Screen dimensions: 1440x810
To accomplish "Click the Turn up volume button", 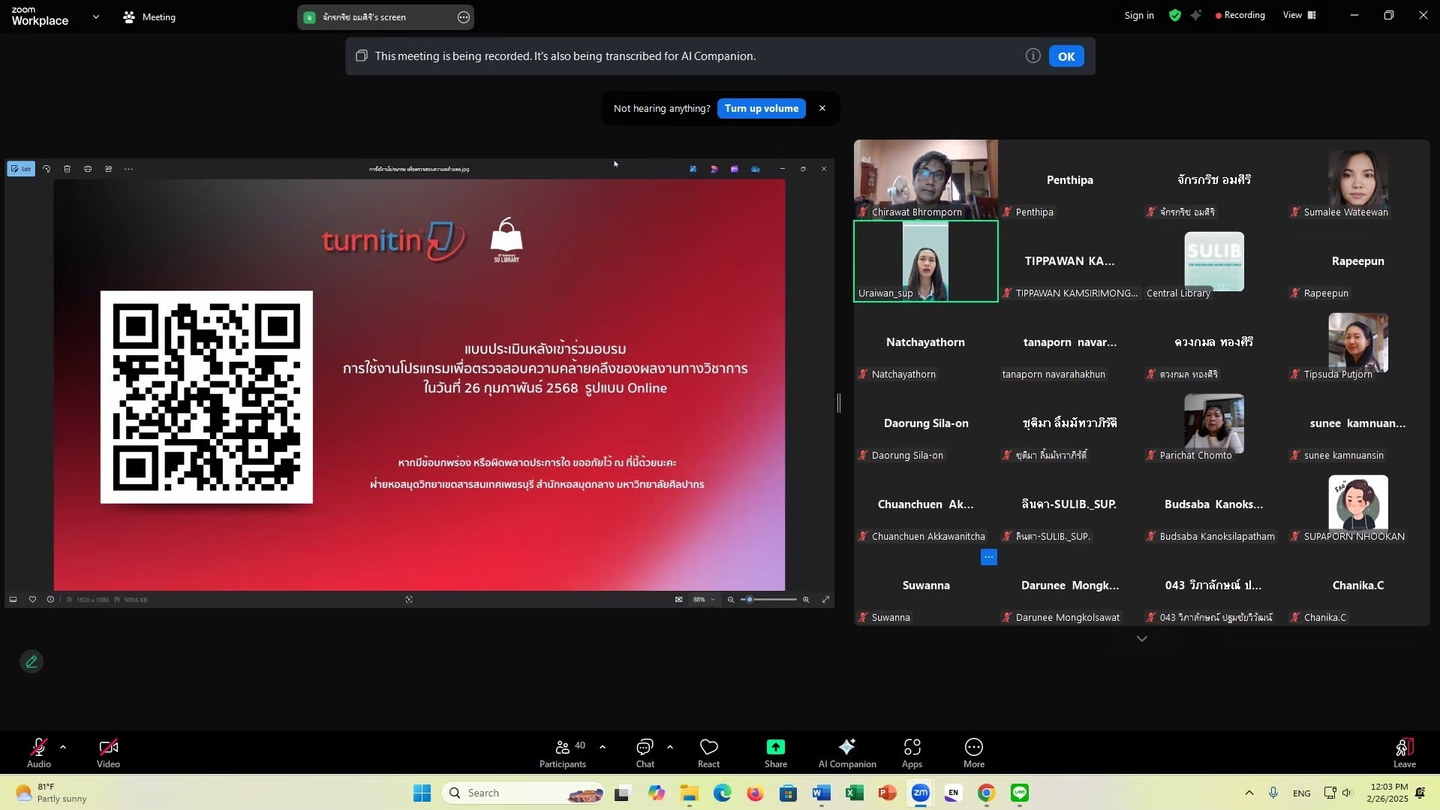I will (762, 109).
